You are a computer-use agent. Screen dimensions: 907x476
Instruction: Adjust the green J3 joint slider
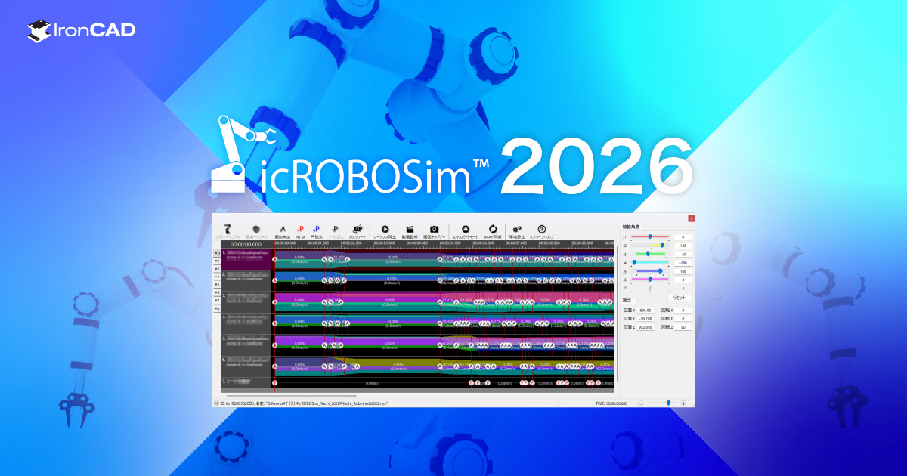coord(650,254)
